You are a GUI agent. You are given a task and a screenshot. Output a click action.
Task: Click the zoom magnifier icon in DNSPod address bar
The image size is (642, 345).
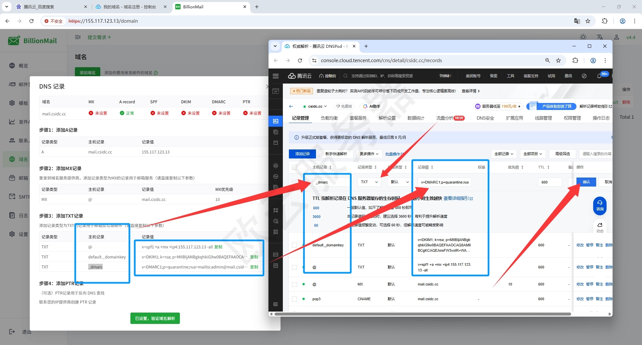(x=547, y=61)
